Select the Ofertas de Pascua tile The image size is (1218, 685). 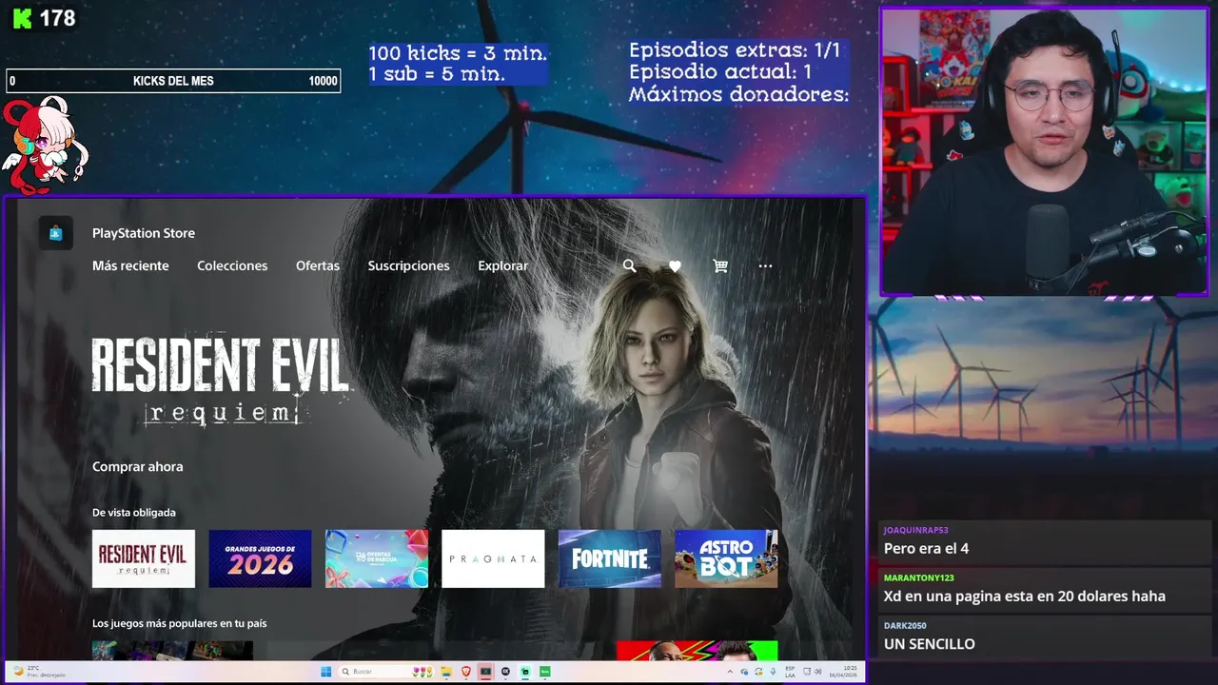[377, 558]
